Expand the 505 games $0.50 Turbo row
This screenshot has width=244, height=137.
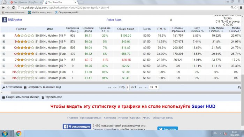pyautogui.click(x=4, y=48)
